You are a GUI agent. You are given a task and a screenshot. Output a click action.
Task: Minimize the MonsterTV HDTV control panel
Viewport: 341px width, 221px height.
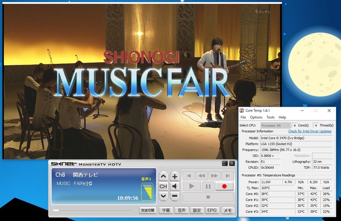coord(225,164)
